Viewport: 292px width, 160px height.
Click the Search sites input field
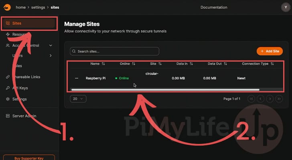click(x=115, y=51)
